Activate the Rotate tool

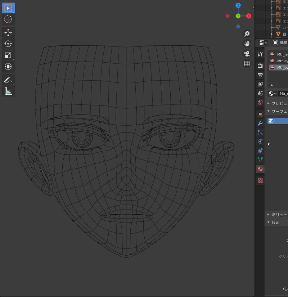[8, 44]
